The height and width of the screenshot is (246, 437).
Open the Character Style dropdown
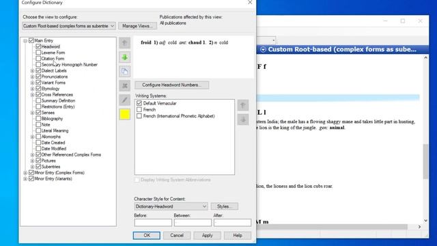171,206
